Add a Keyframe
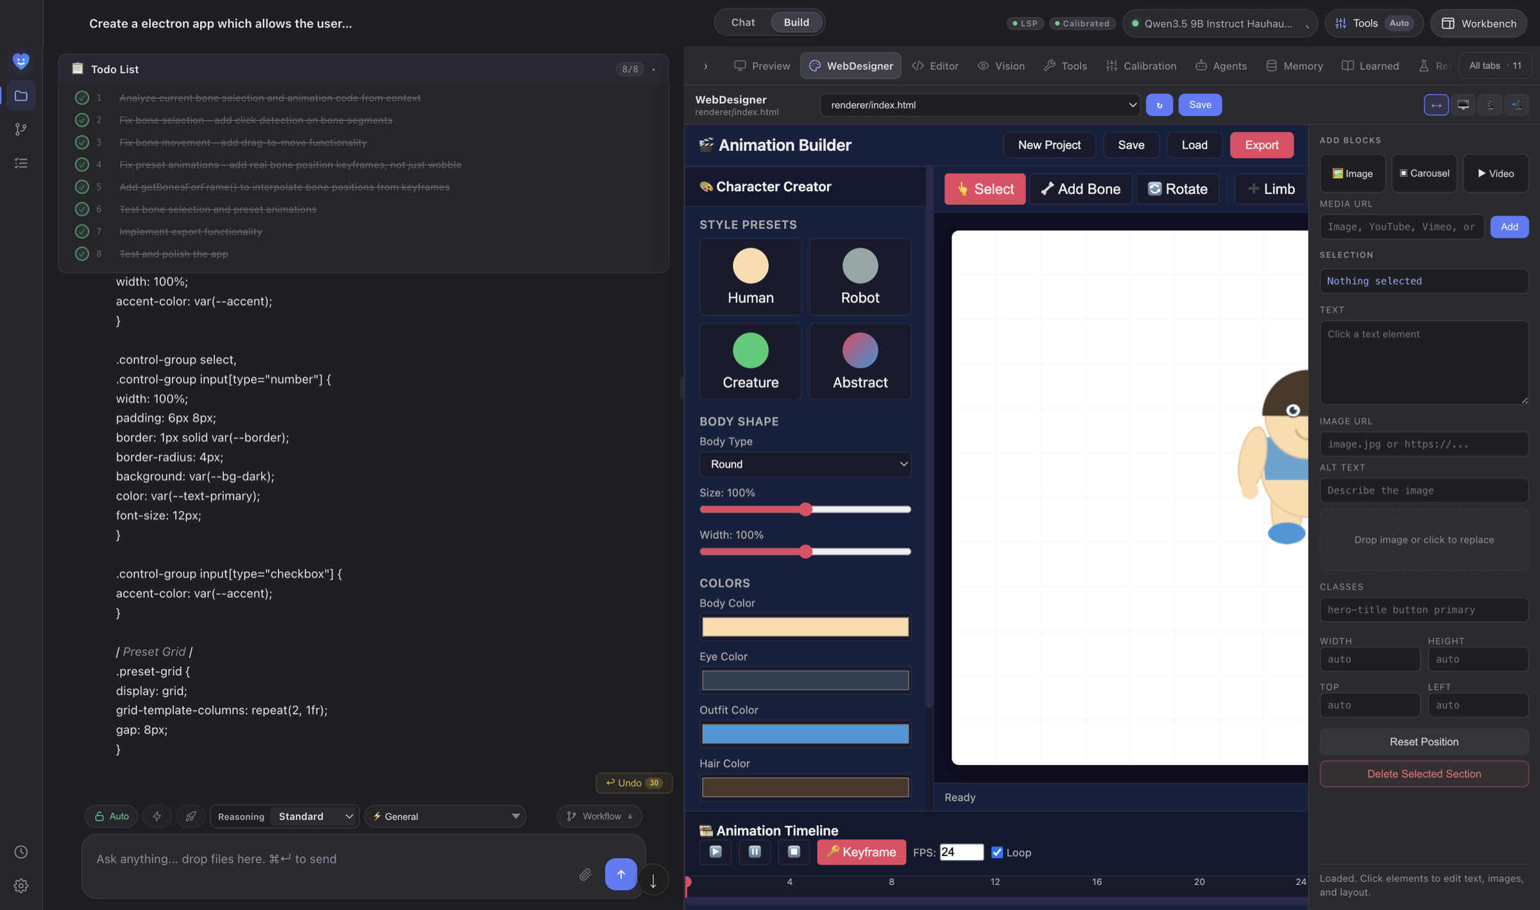Viewport: 1540px width, 910px height. tap(861, 852)
